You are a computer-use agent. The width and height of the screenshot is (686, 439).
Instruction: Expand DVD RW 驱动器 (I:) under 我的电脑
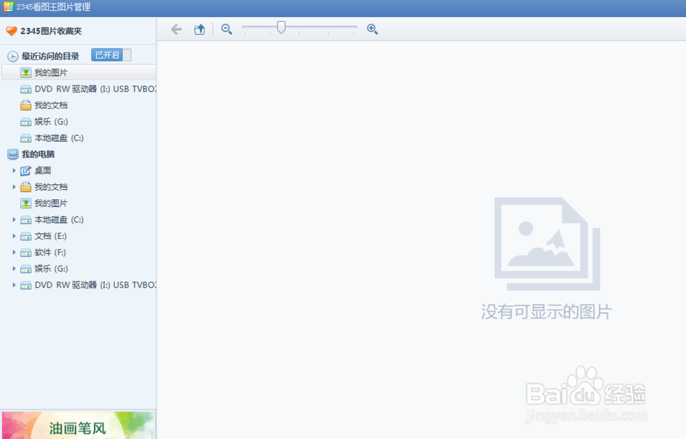[x=14, y=285]
